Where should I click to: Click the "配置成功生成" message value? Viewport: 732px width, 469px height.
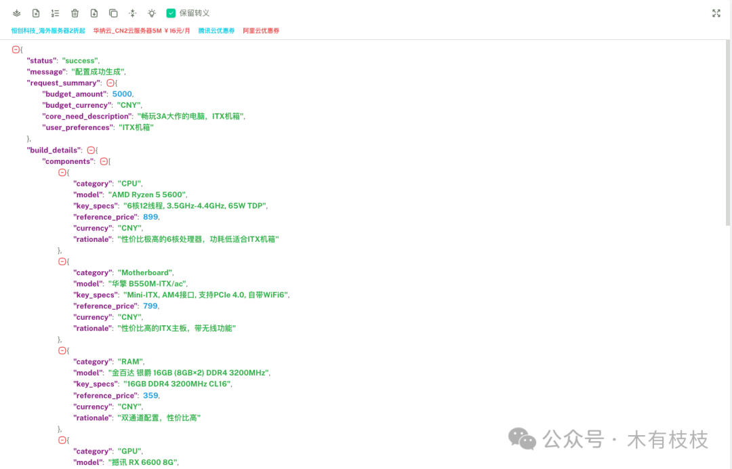pyautogui.click(x=98, y=72)
